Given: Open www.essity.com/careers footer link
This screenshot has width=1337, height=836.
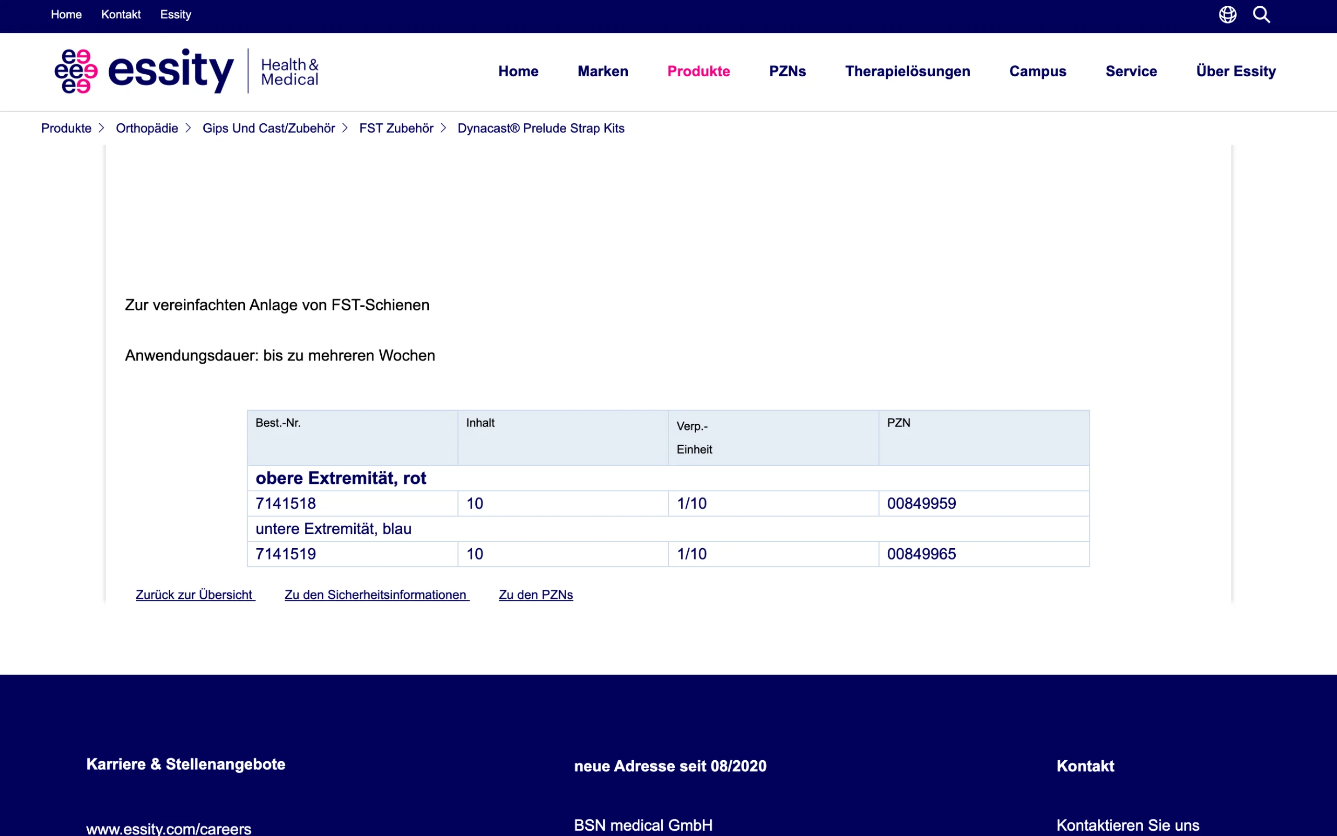Looking at the screenshot, I should 169,828.
